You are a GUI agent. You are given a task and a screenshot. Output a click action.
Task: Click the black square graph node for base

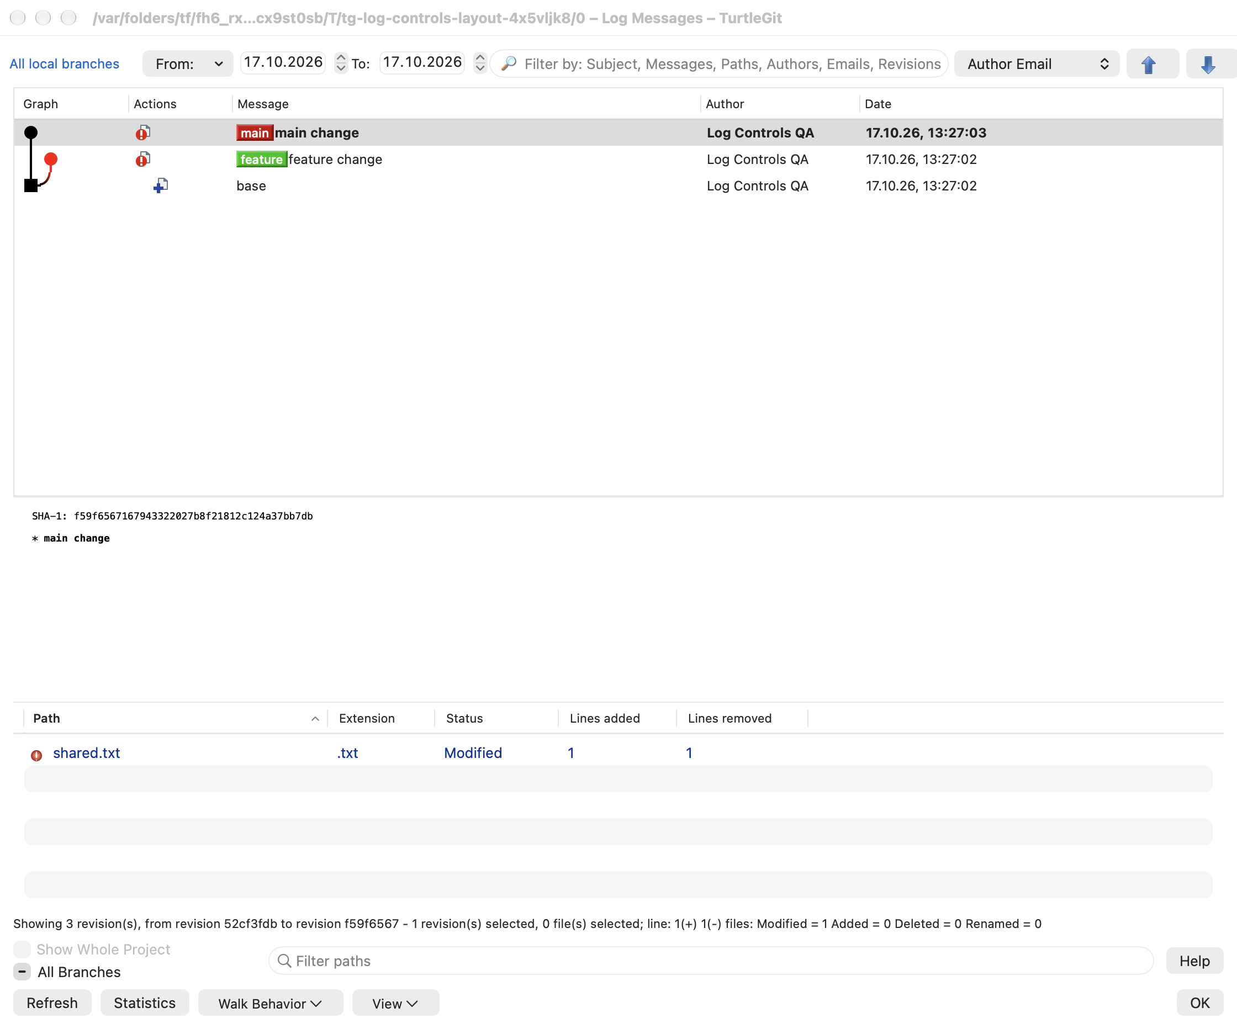click(x=30, y=185)
